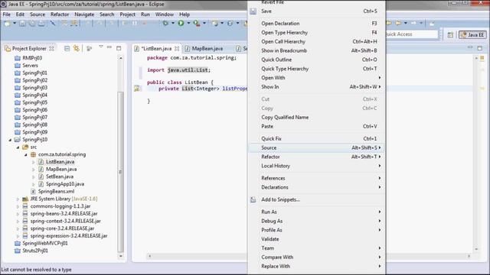Open the Navigate menu in menu bar
This screenshot has width=490, height=275.
84,15
